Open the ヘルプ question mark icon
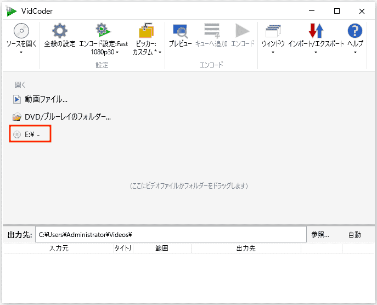The image size is (377, 305). click(x=356, y=31)
